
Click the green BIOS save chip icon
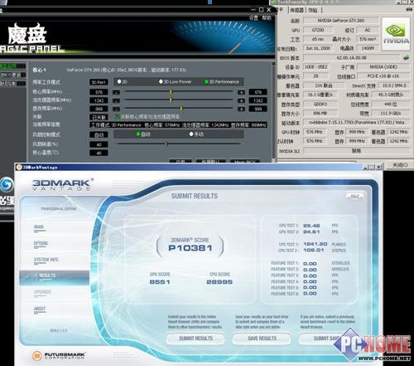pos(406,57)
